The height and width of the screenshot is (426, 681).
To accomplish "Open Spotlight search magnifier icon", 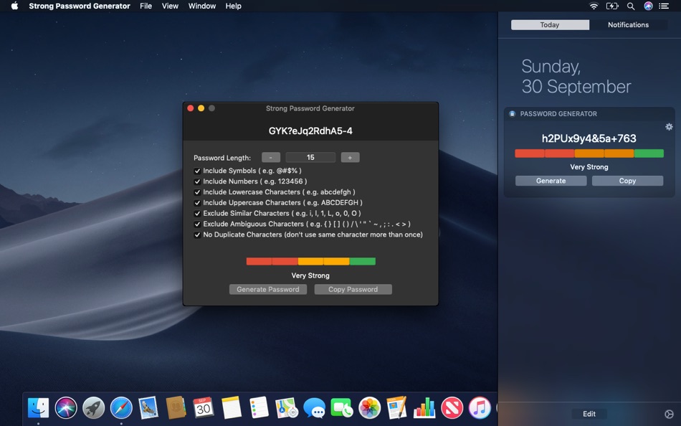I will pos(631,6).
